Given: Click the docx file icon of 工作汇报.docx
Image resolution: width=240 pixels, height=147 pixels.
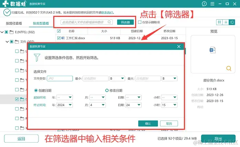Looking at the screenshot, I should [63, 38].
